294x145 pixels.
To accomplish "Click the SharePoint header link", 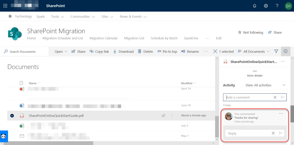I will [56, 6].
